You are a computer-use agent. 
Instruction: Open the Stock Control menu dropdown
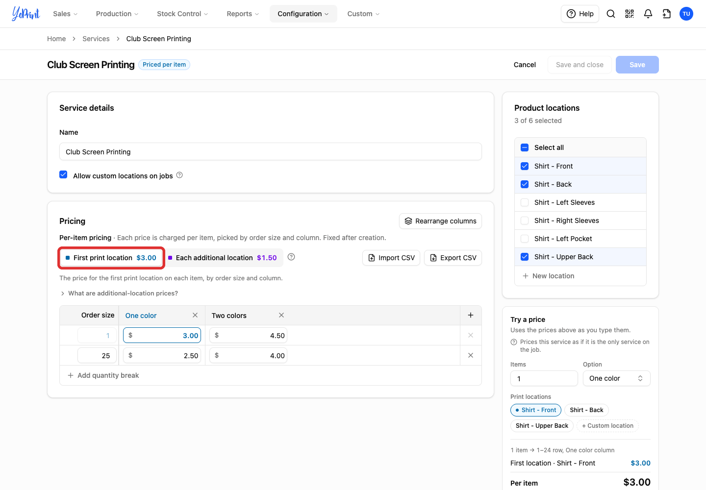point(182,14)
